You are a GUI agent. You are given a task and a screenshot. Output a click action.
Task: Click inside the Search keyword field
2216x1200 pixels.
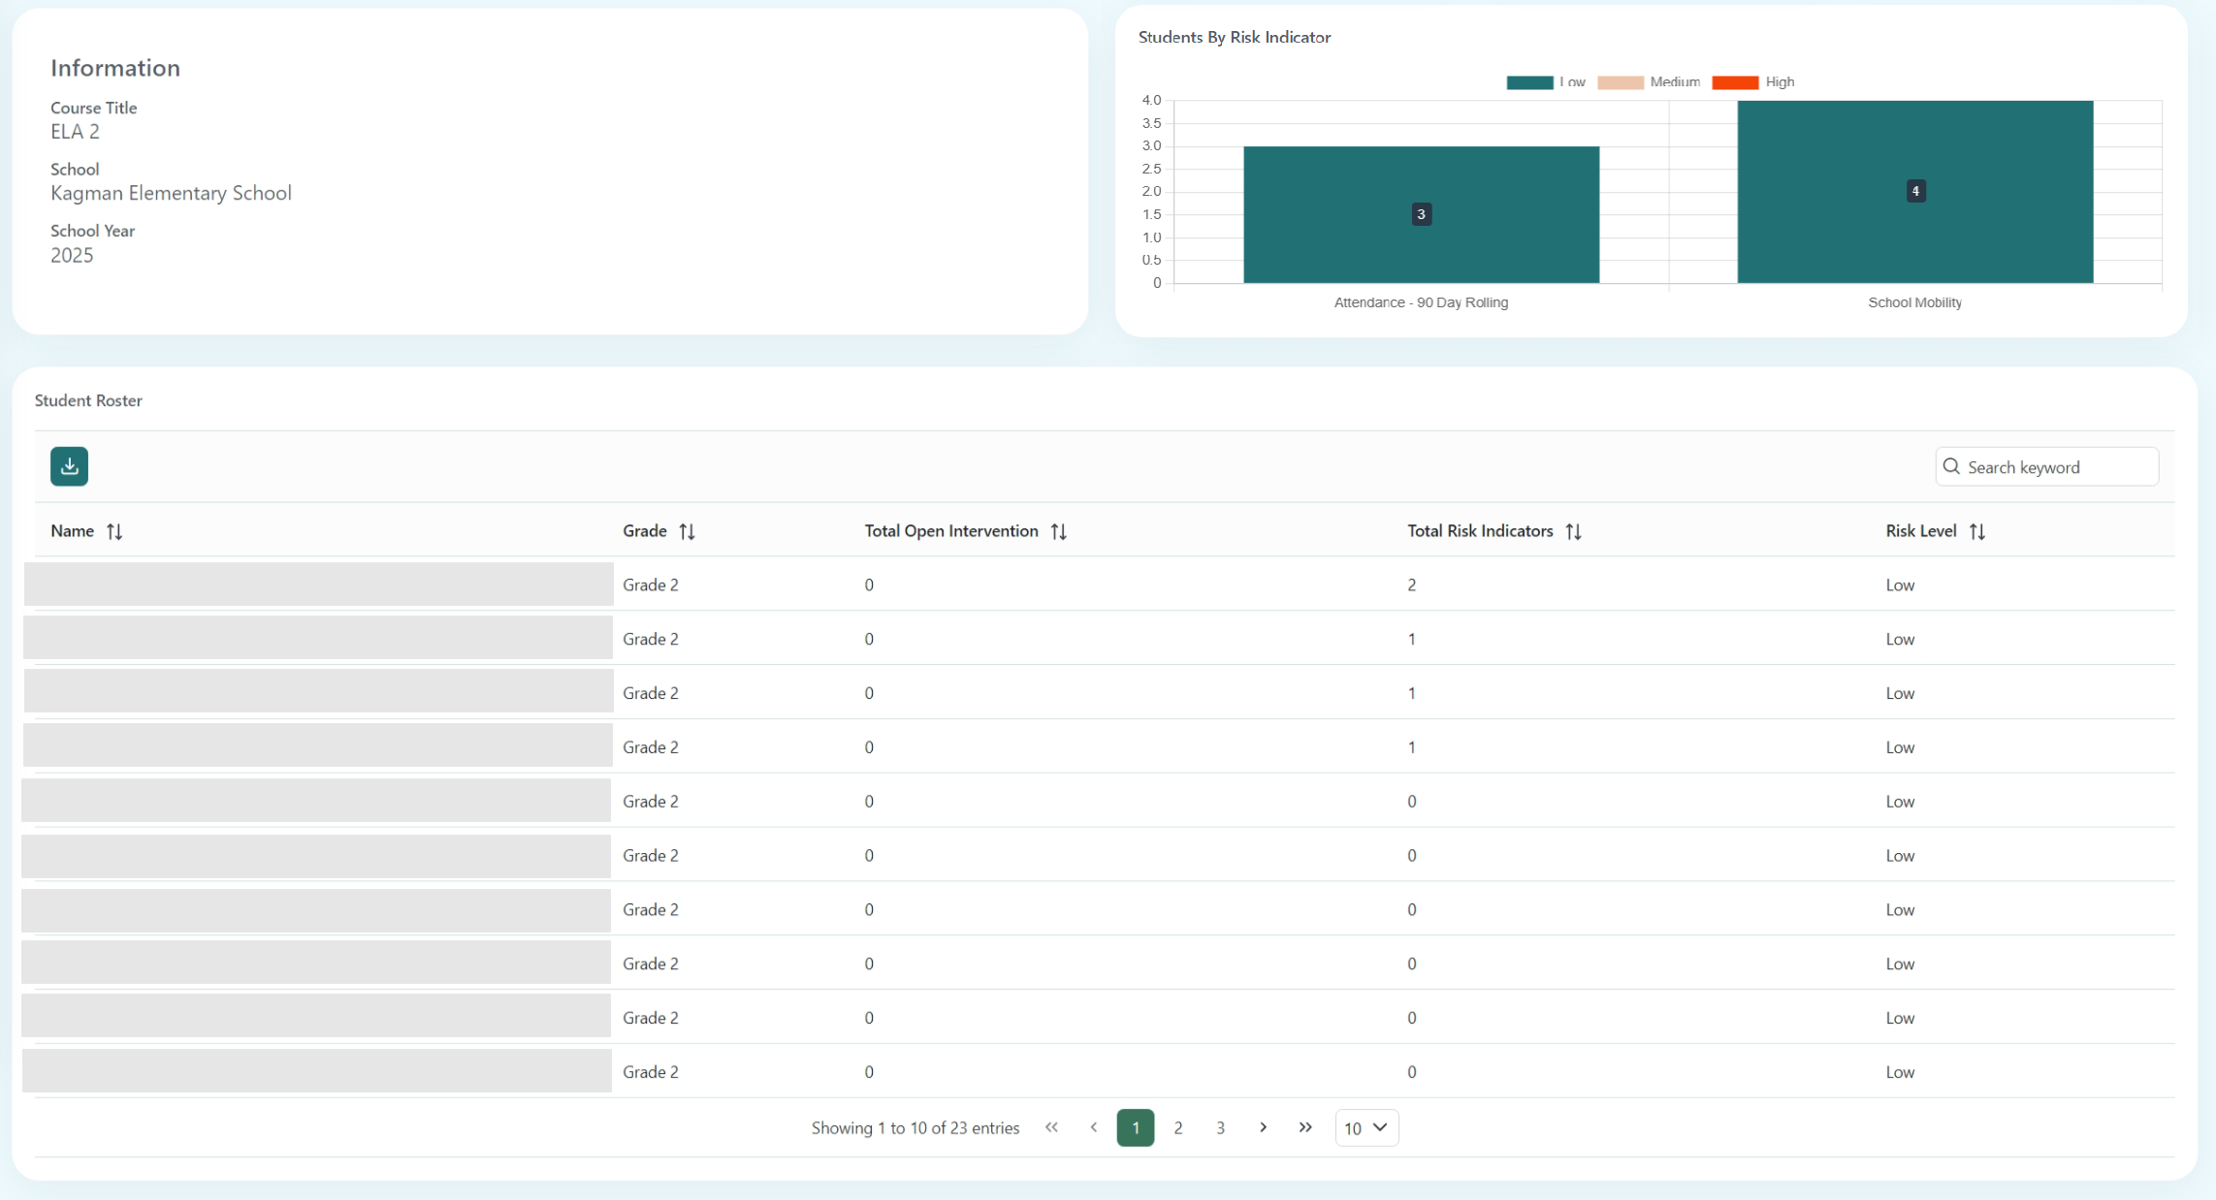coord(2046,466)
